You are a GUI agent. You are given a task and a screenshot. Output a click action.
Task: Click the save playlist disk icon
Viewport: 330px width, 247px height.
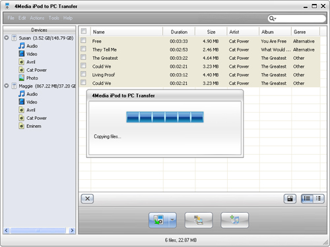[290, 199]
